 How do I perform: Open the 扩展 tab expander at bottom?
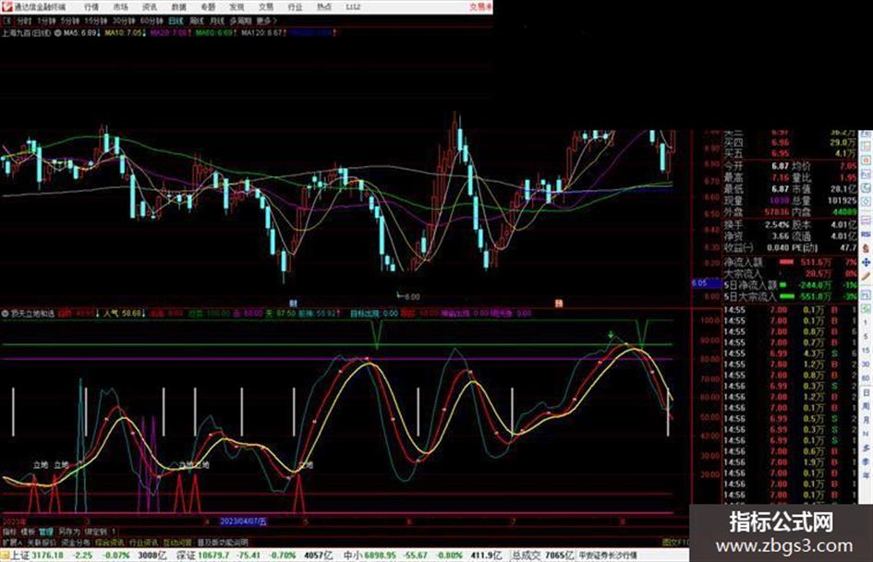pos(11,542)
